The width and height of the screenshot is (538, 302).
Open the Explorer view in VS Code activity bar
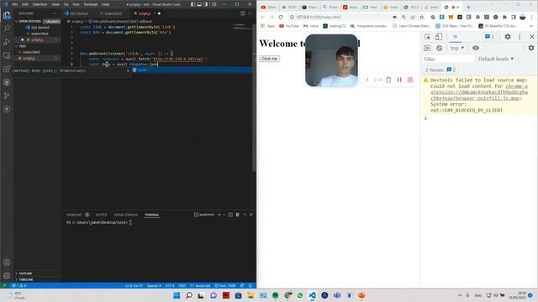click(7, 15)
